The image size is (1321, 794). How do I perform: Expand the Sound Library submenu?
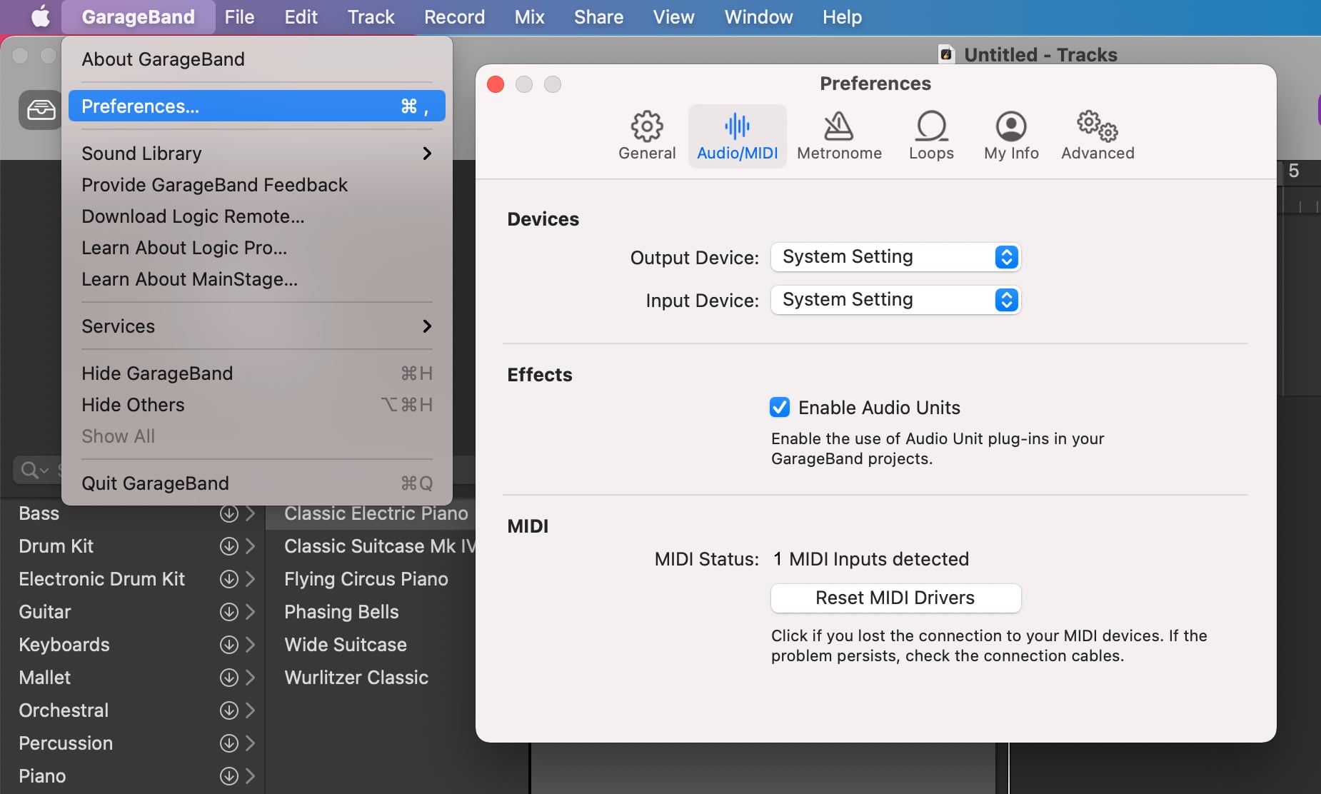256,154
